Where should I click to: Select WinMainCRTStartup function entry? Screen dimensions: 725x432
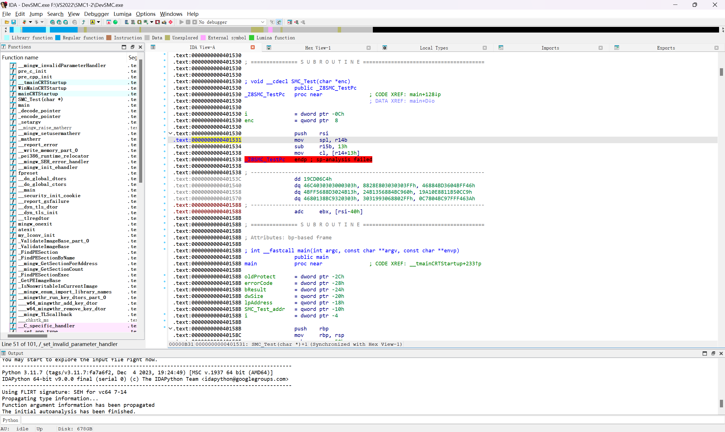click(42, 88)
